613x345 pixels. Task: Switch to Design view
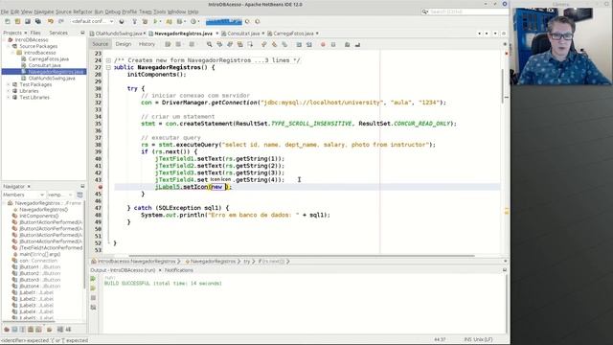click(124, 44)
